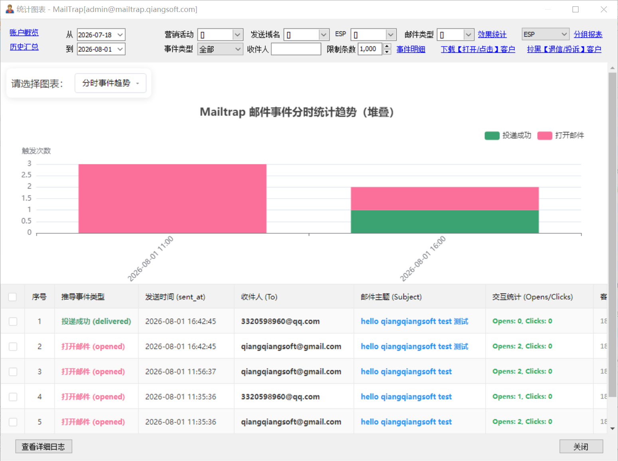Check the select-all checkbox in table header
The width and height of the screenshot is (618, 461).
click(x=12, y=297)
